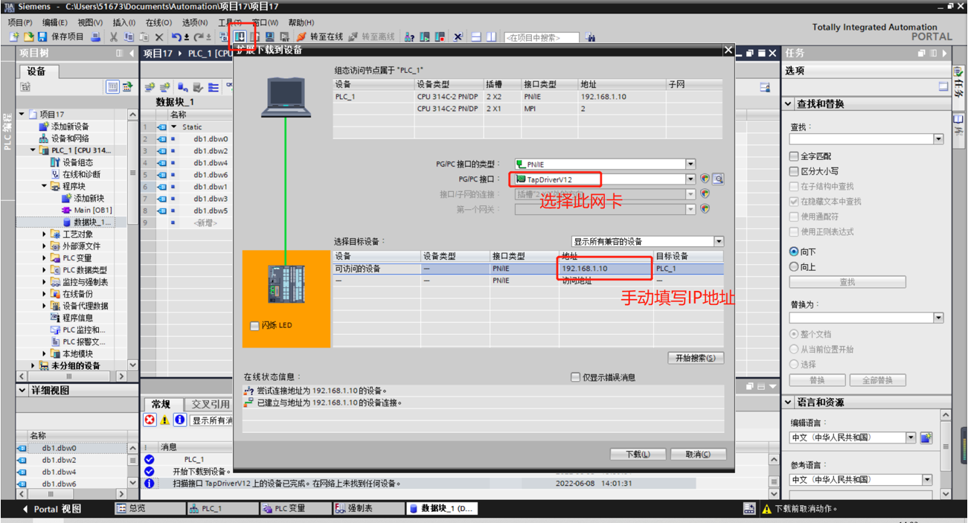Open the 查找 combo box dropdown

pos(938,139)
